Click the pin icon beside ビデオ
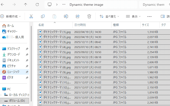The height and width of the screenshot is (106, 170). (27, 78)
